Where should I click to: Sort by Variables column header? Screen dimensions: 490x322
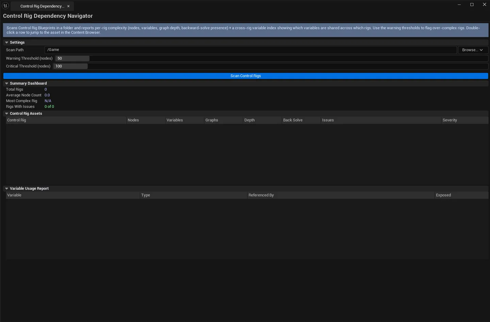[x=184, y=120]
